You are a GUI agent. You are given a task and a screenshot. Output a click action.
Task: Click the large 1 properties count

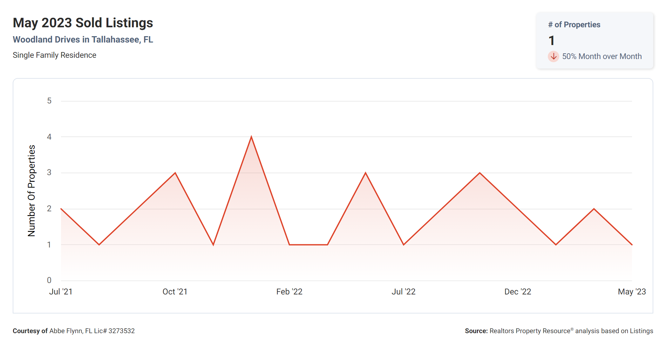coord(552,41)
